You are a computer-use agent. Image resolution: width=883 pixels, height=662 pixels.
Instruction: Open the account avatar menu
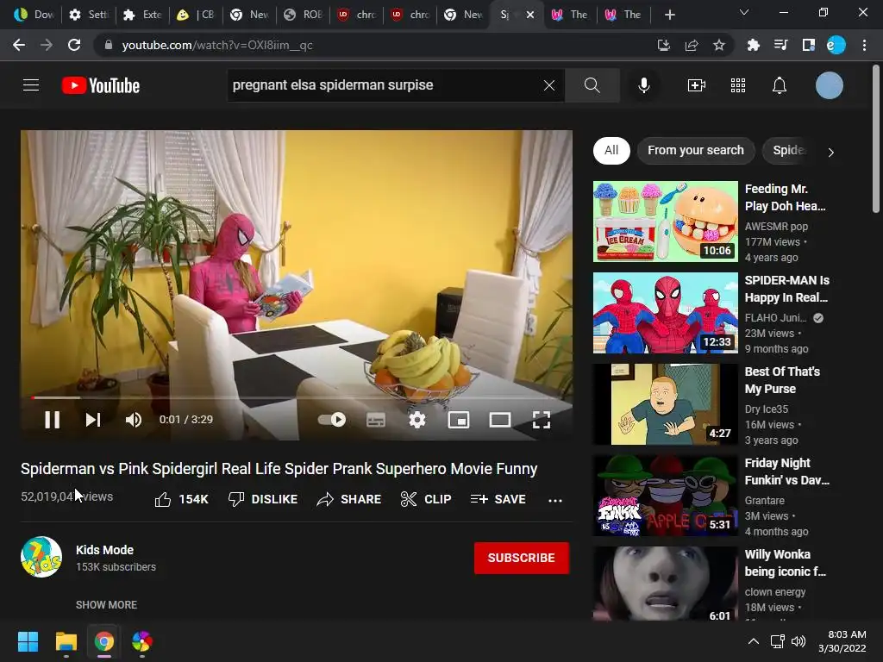point(829,85)
